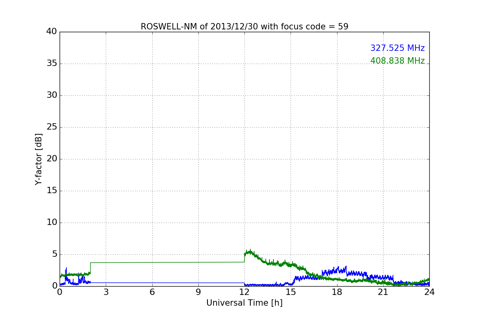Click y-axis tick label 35
Image resolution: width=477 pixels, height=318 pixels.
(x=52, y=64)
